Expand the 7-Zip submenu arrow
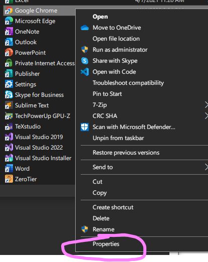The width and height of the screenshot is (208, 262). [x=206, y=105]
